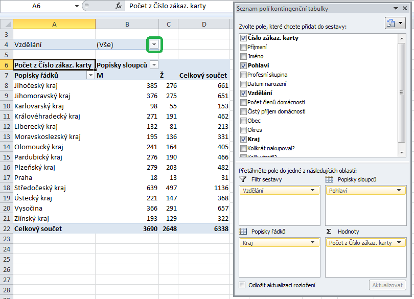Click the Popisky sloupců area icon

tap(329, 179)
